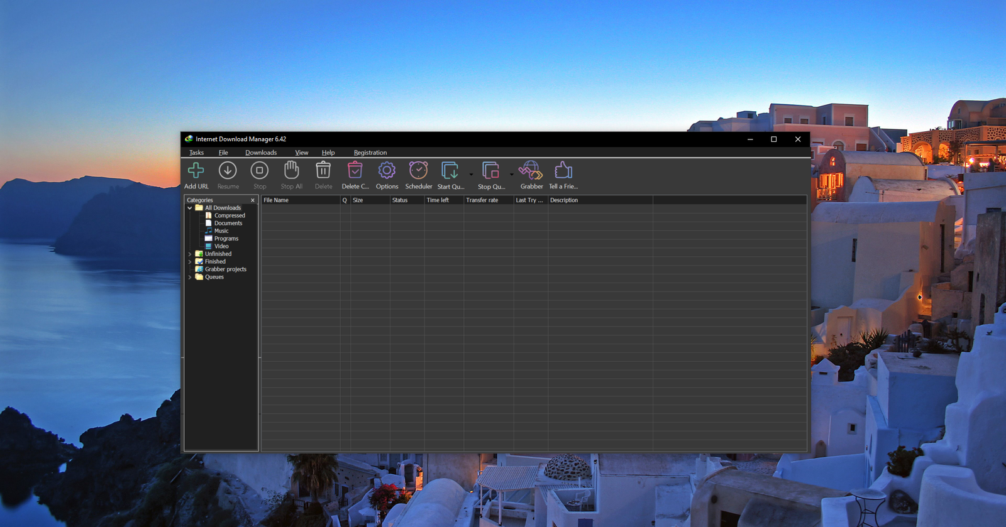Image resolution: width=1006 pixels, height=527 pixels.
Task: Launch the Scheduler clock icon
Action: 418,171
